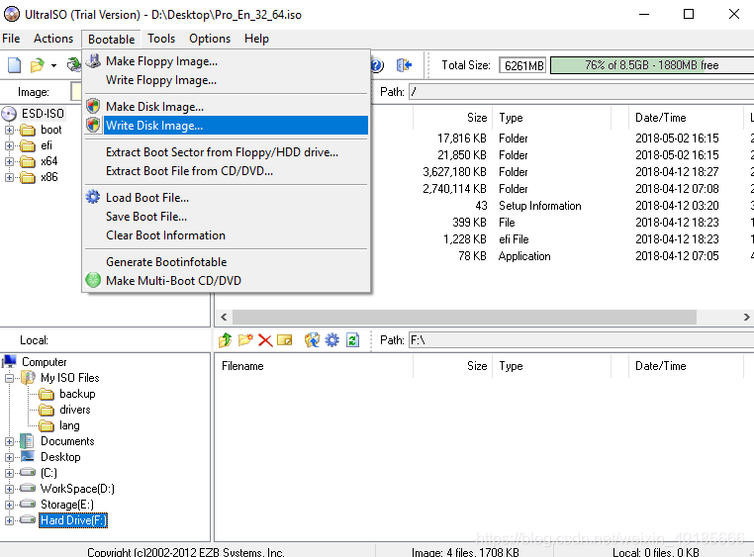Collapse the My ISO Files node
Image resolution: width=754 pixels, height=557 pixels.
coord(9,378)
